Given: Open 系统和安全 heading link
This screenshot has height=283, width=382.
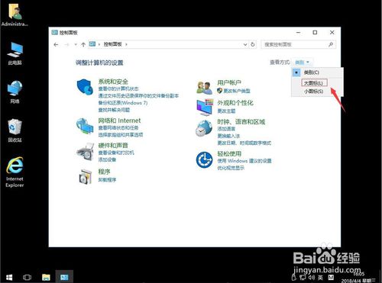Looking at the screenshot, I should click(x=113, y=82).
